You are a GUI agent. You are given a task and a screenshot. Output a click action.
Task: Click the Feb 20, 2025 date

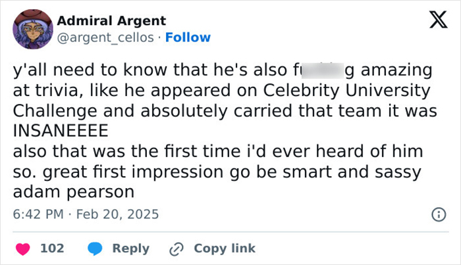(117, 214)
